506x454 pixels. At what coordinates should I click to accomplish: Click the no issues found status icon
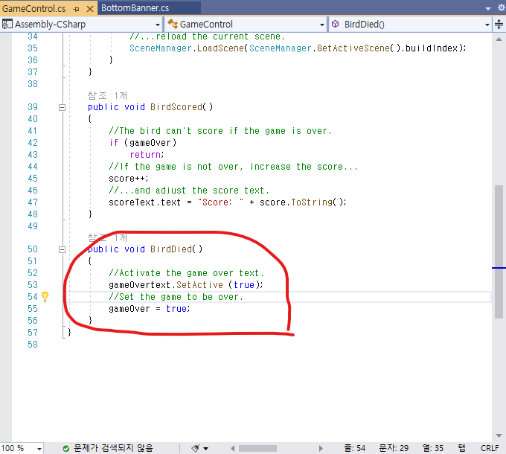pyautogui.click(x=65, y=449)
